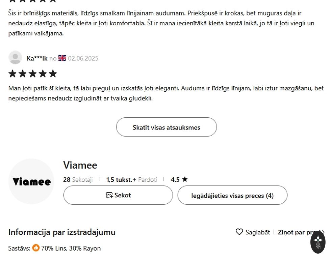The image size is (331, 259).
Task: Open Skatīt visas atsauksmes reviews button
Action: (x=166, y=127)
